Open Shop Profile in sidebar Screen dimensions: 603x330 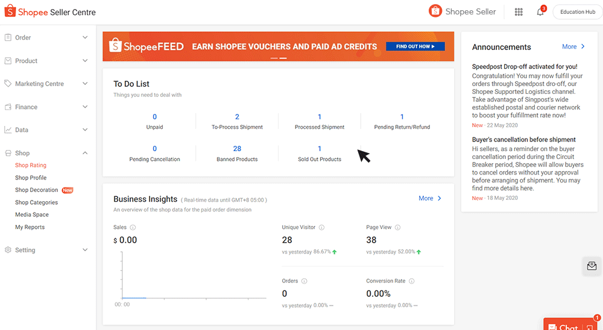(31, 178)
